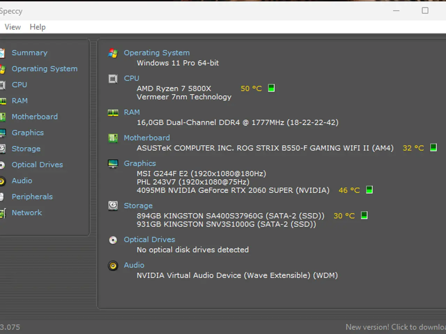This screenshot has height=334, width=446.
Task: Click the Audio speaker icon in summary panel
Action: 113,266
